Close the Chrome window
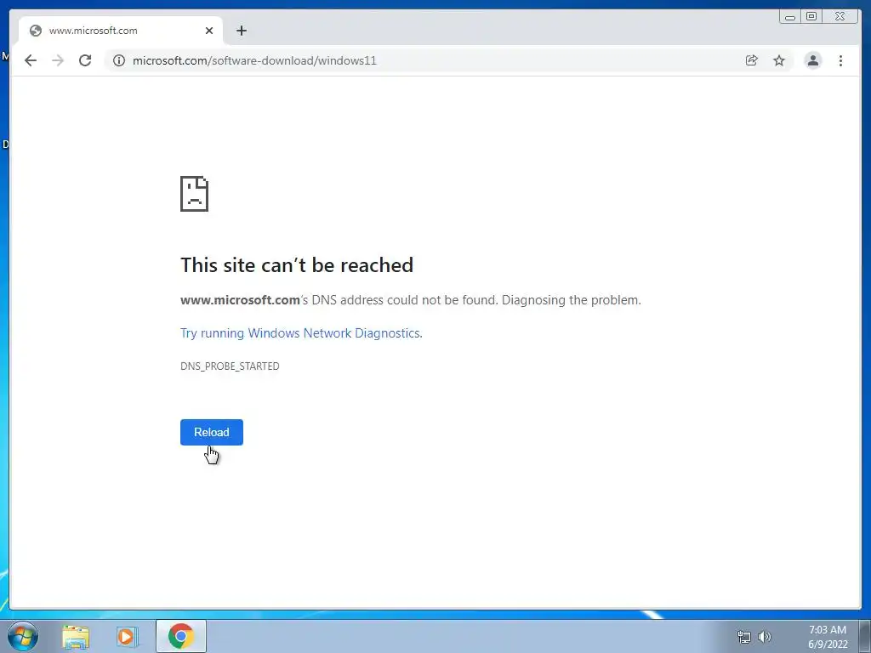Screen dimensions: 871x653 pyautogui.click(x=840, y=17)
